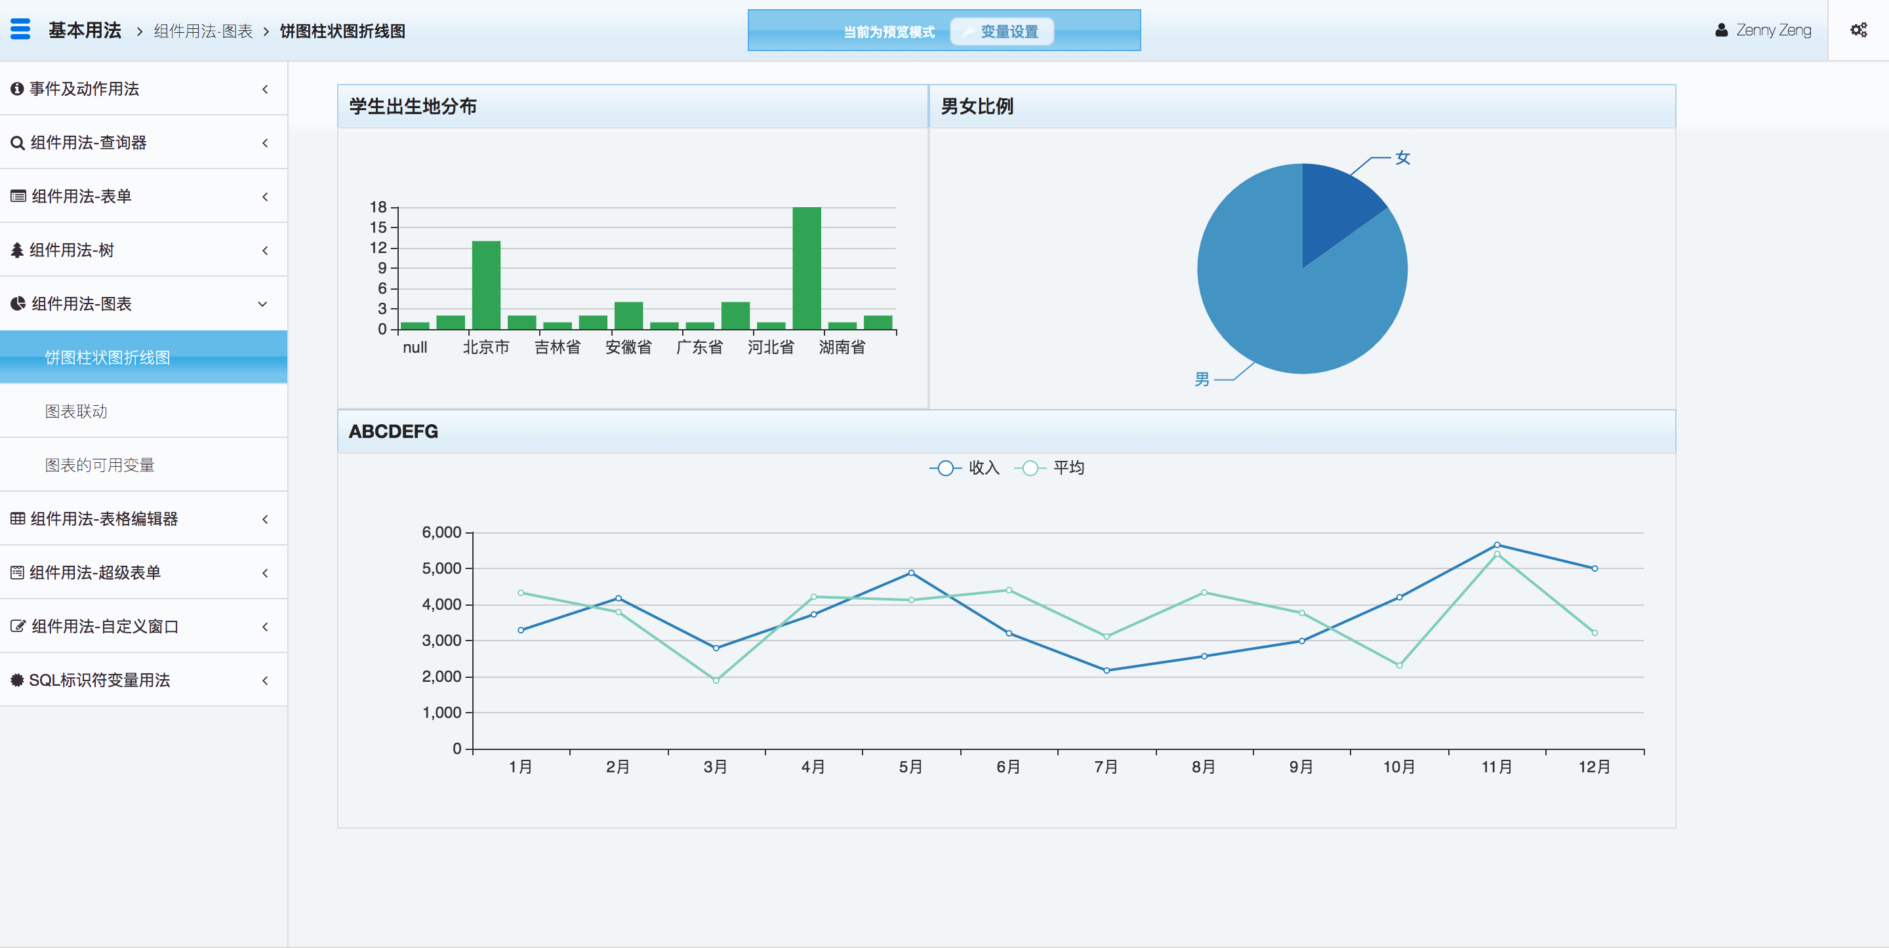Click the pie chart icon for 组件用法-图表

pyautogui.click(x=18, y=304)
